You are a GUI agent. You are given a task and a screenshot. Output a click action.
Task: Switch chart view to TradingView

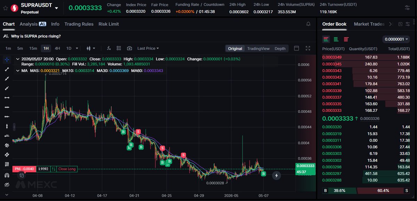click(x=258, y=49)
